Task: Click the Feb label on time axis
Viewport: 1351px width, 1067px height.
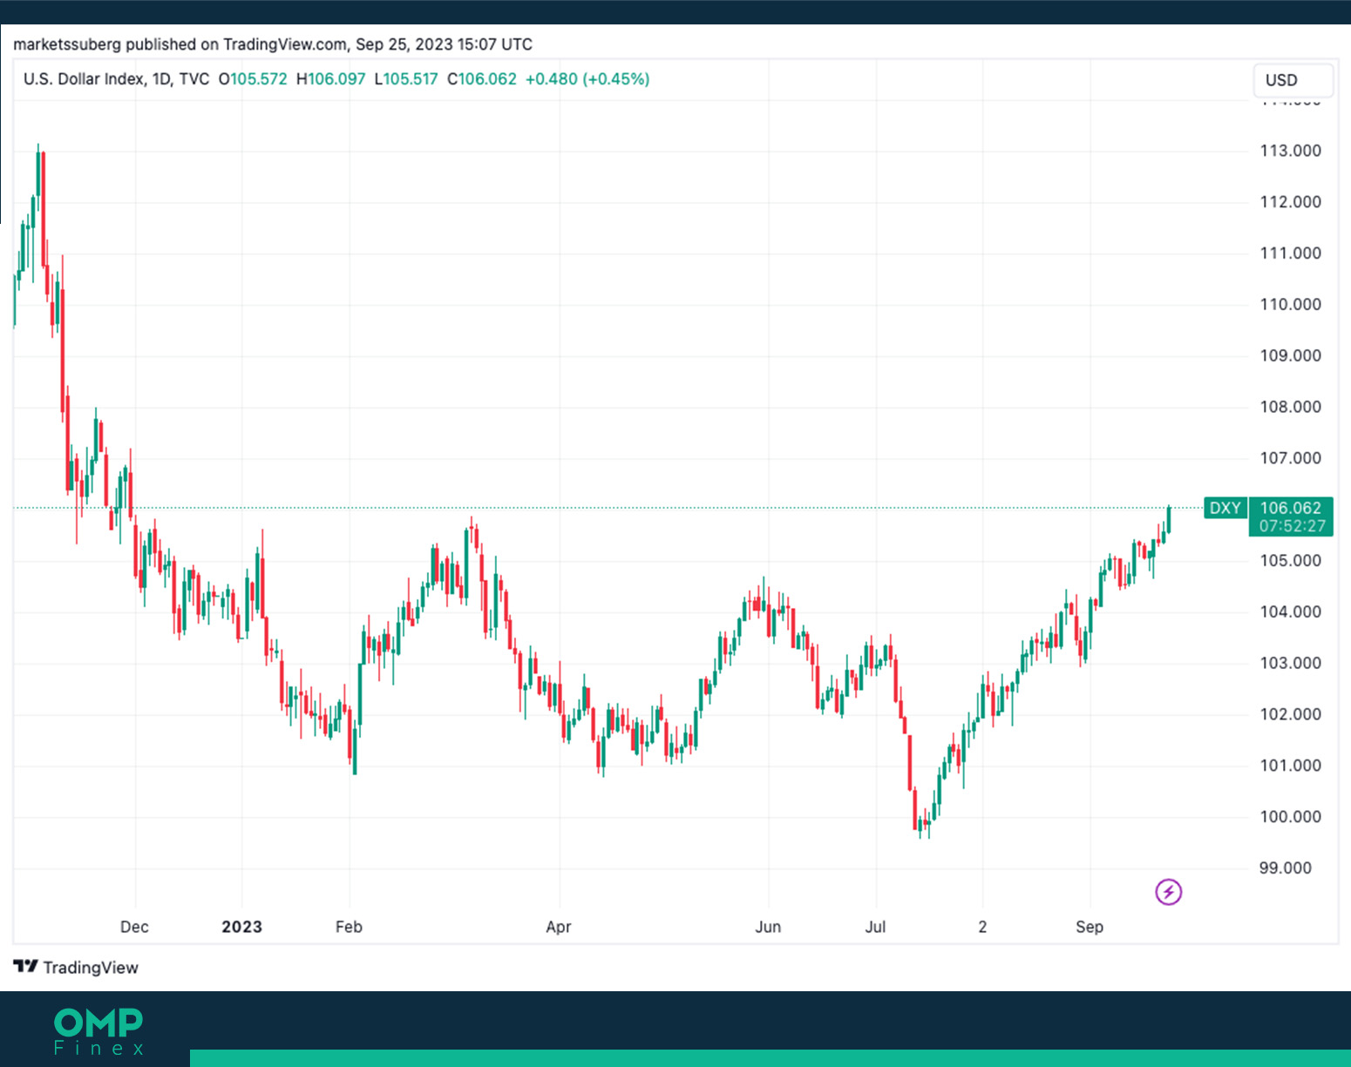Action: (349, 927)
